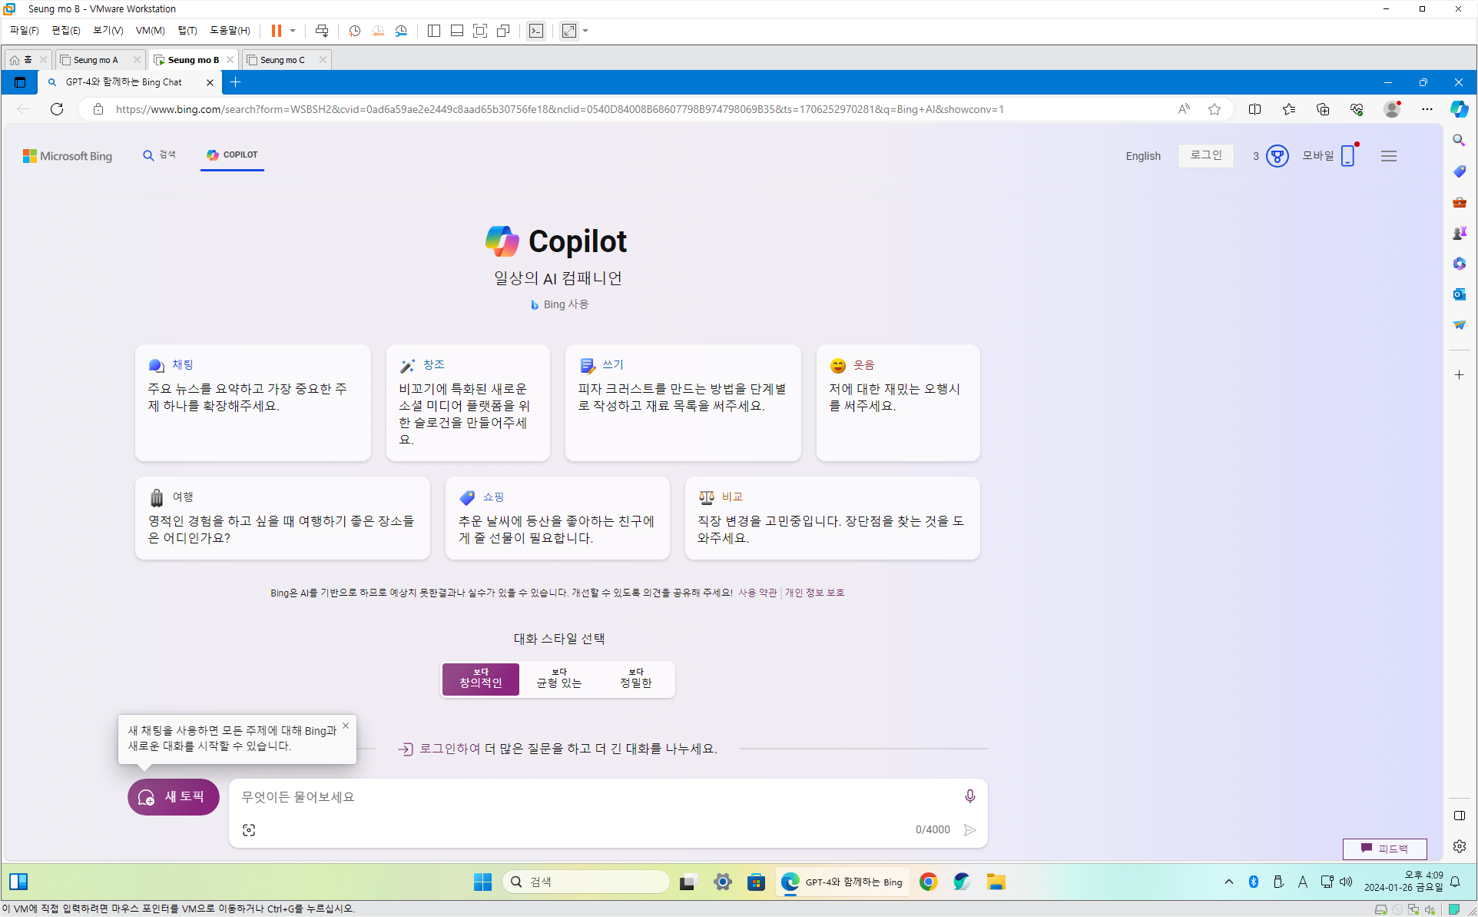Open Edge split screen icon
Viewport: 1478px width, 917px height.
click(1254, 109)
